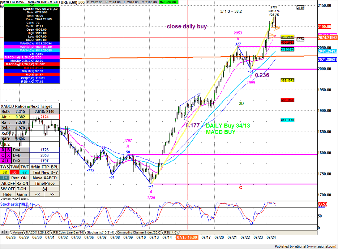Toggle Alt-OFF setting
The width and height of the screenshot is (338, 249).
point(8,183)
